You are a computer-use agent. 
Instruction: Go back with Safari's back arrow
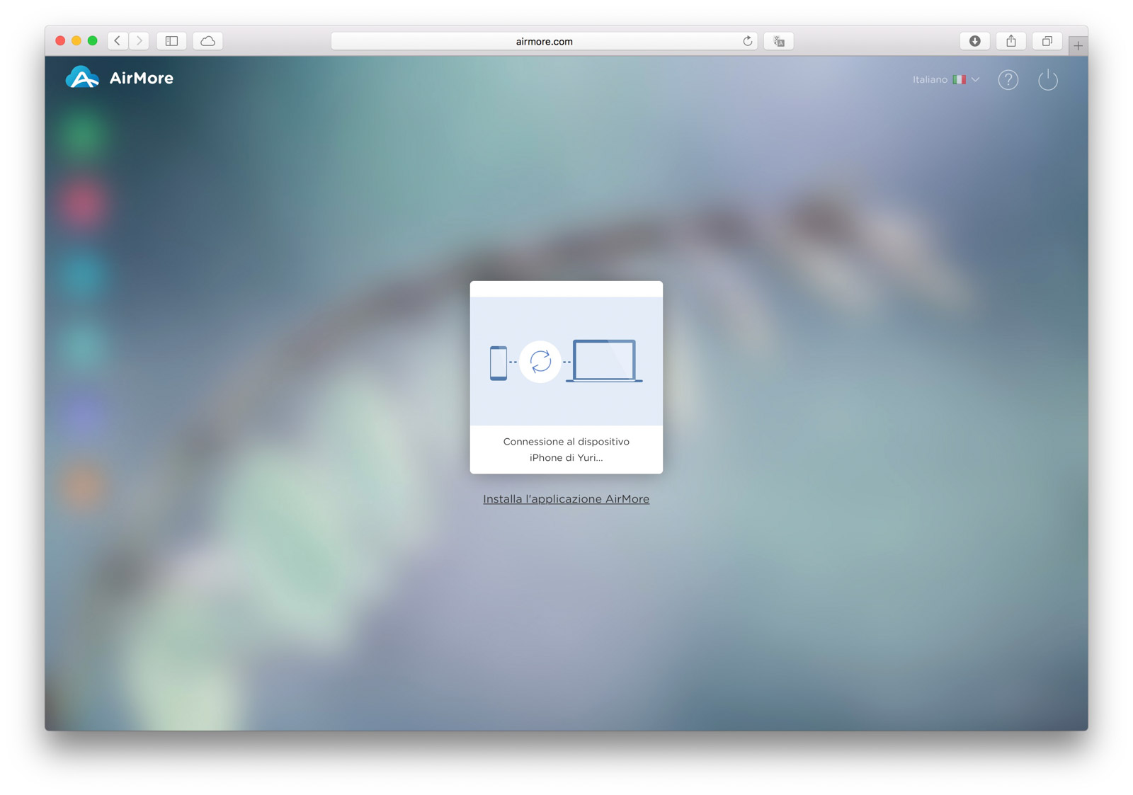[x=118, y=41]
